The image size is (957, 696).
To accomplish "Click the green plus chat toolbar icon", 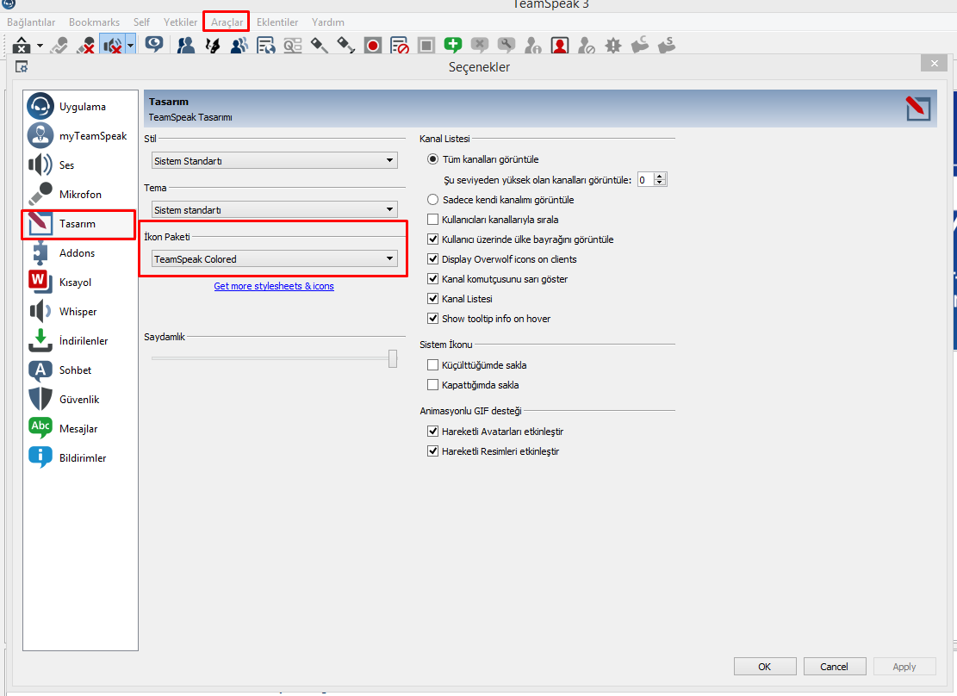I will point(453,45).
